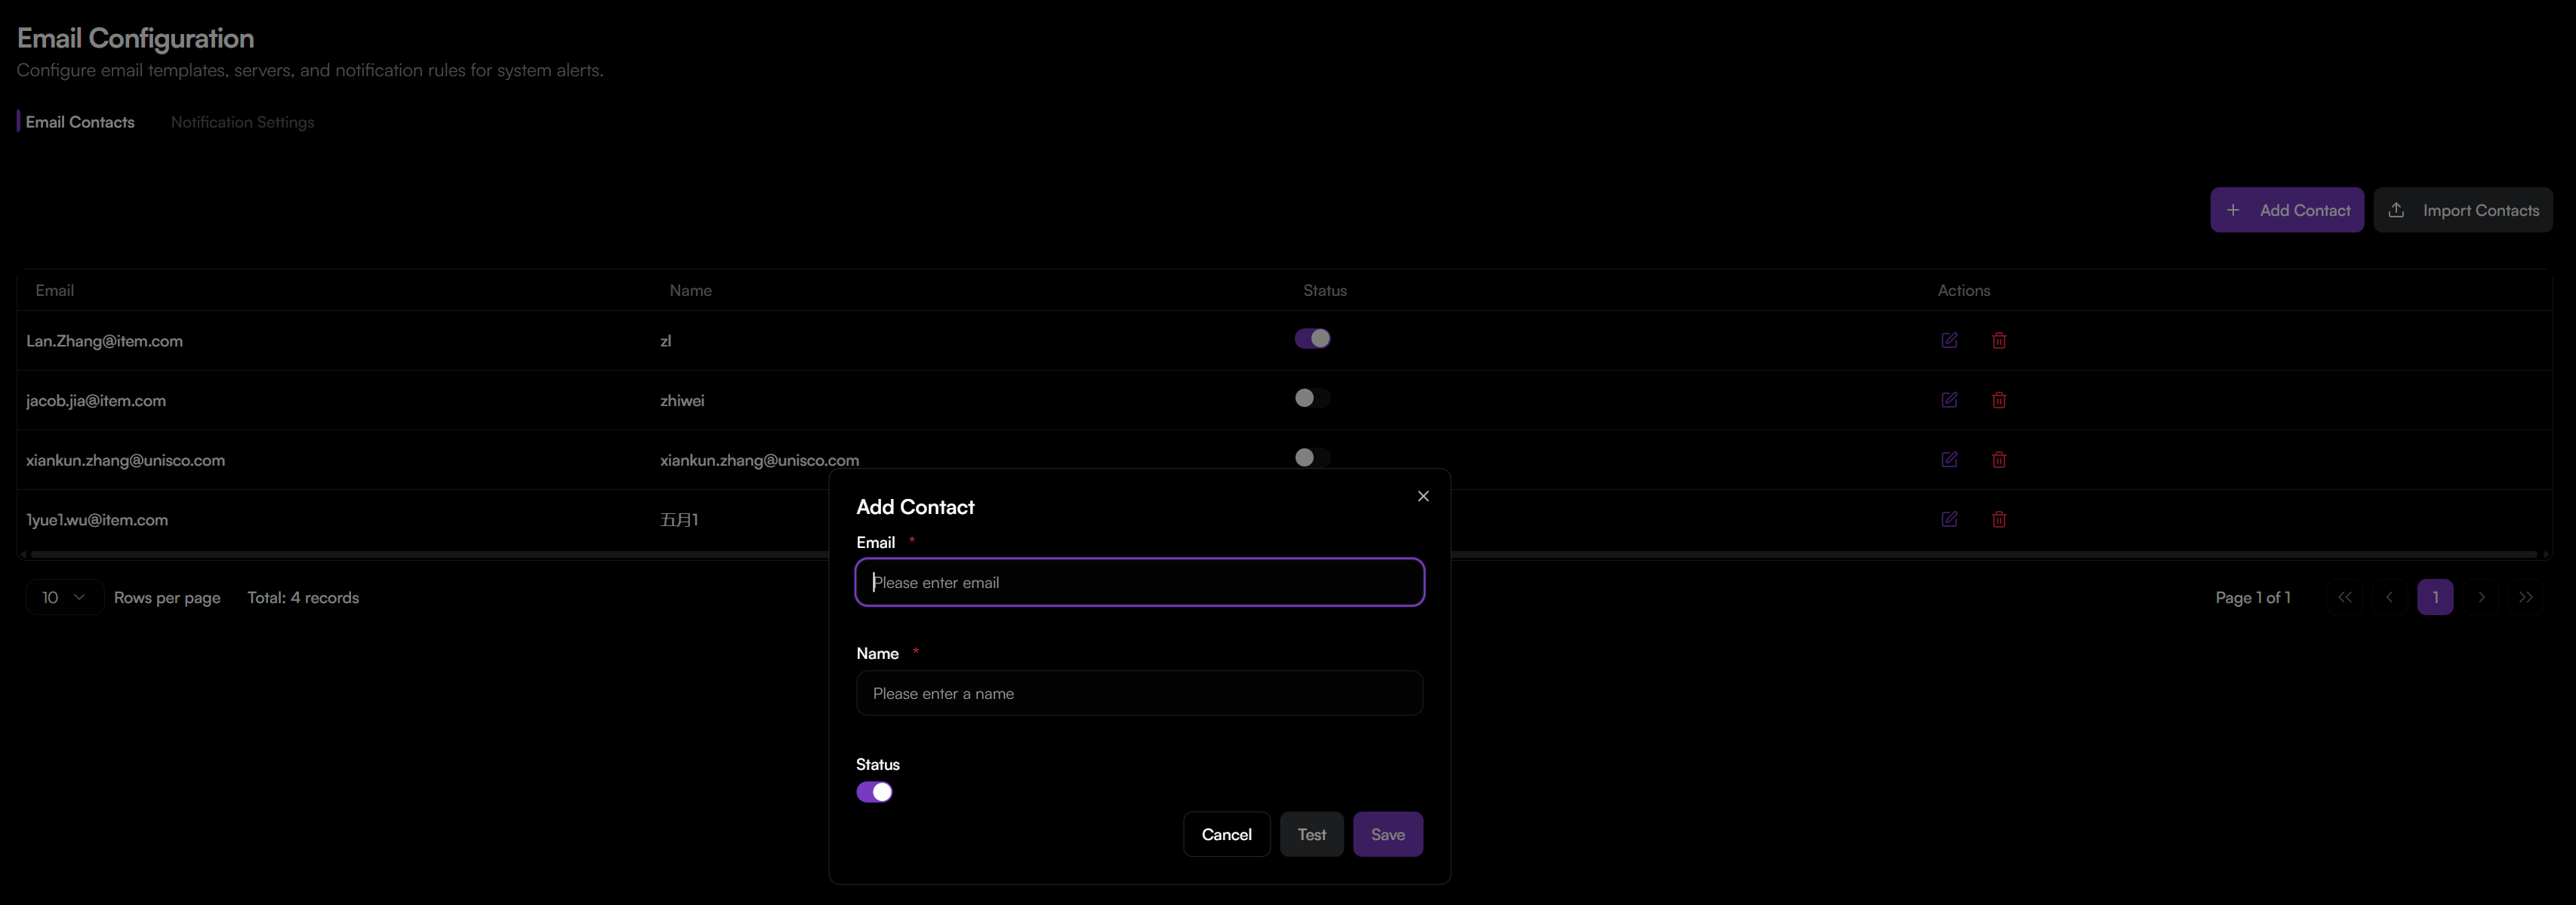The image size is (2576, 905).
Task: Close the Add Contact dialog
Action: click(x=1423, y=495)
